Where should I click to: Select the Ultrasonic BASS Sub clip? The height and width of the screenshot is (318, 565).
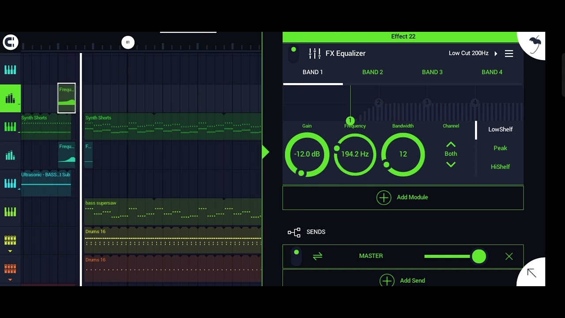(x=46, y=183)
